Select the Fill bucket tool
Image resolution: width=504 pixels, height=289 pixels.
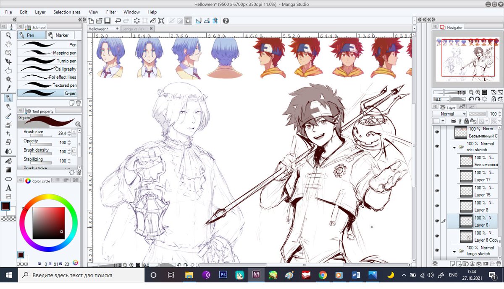(x=8, y=160)
